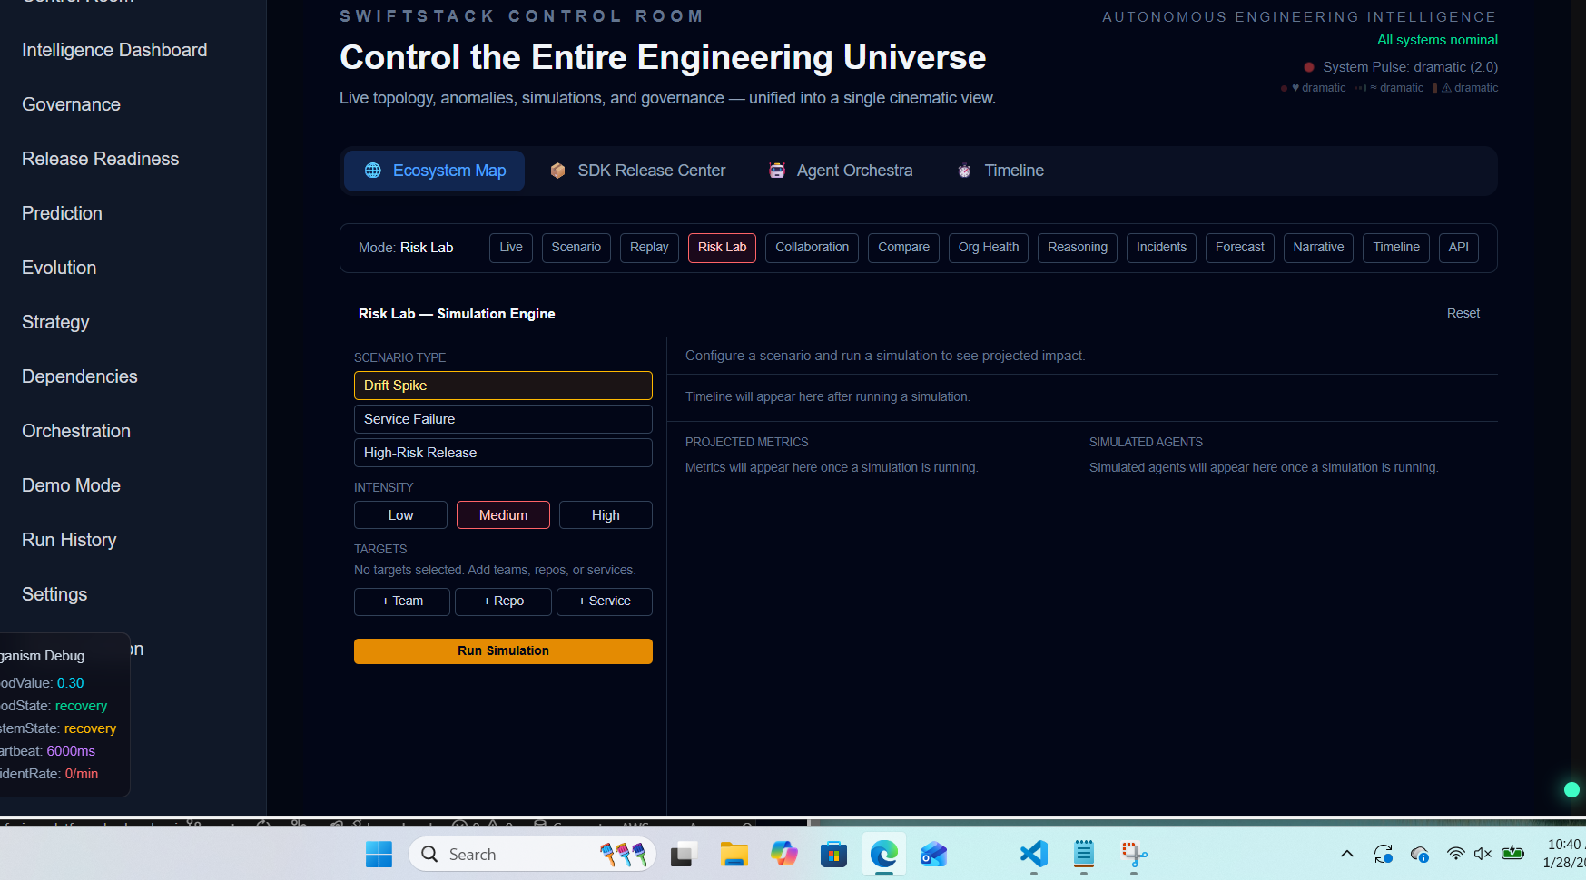Open File Explorer from the taskbar
Screen dimensions: 1586x880
734,854
